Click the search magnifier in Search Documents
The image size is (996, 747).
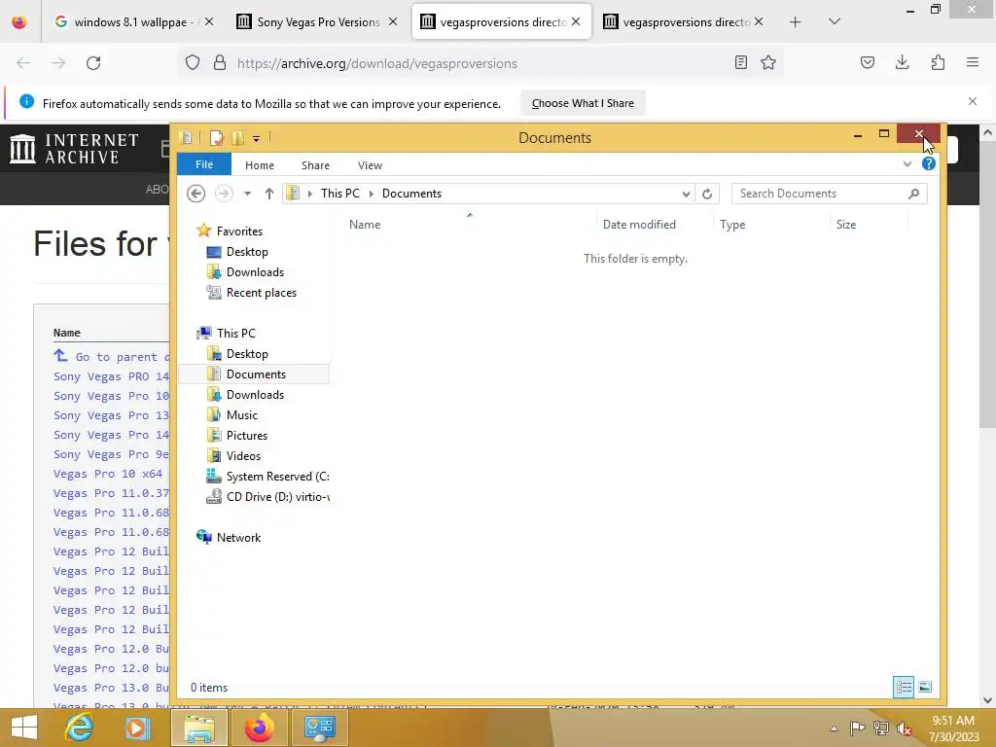pyautogui.click(x=914, y=194)
